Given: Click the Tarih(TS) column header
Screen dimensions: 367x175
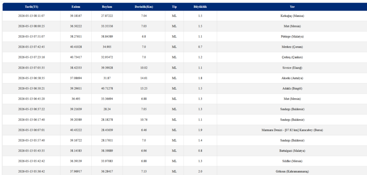Looking at the screenshot, I should tap(31, 7).
